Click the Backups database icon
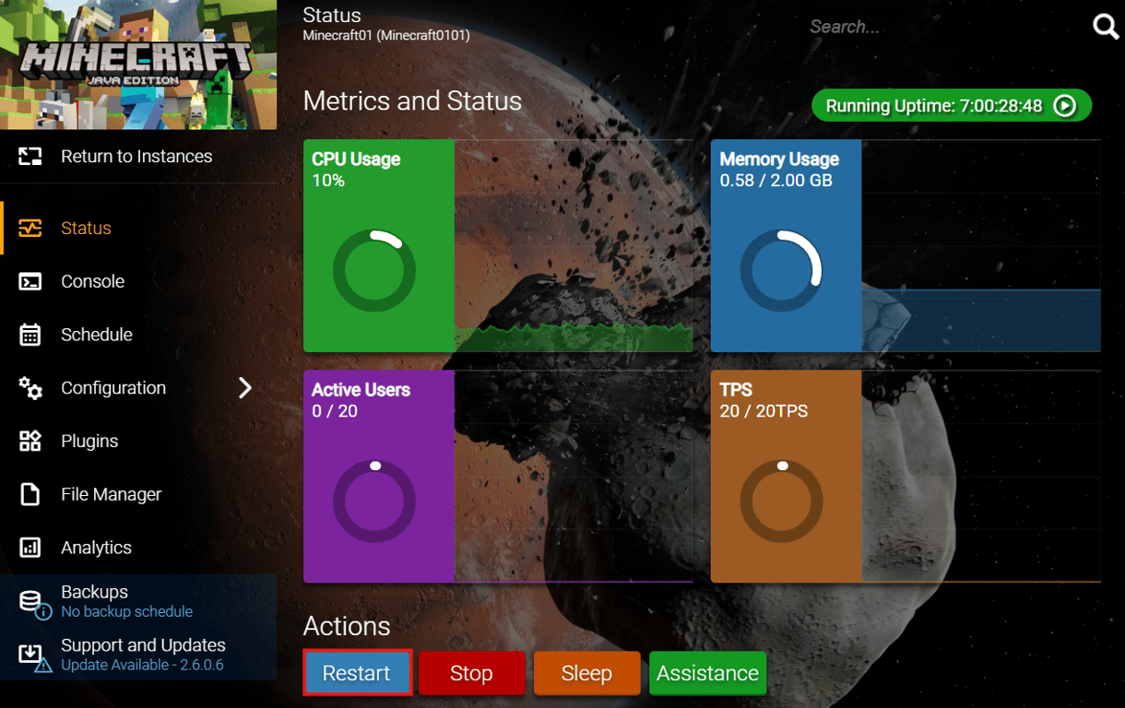 (28, 599)
